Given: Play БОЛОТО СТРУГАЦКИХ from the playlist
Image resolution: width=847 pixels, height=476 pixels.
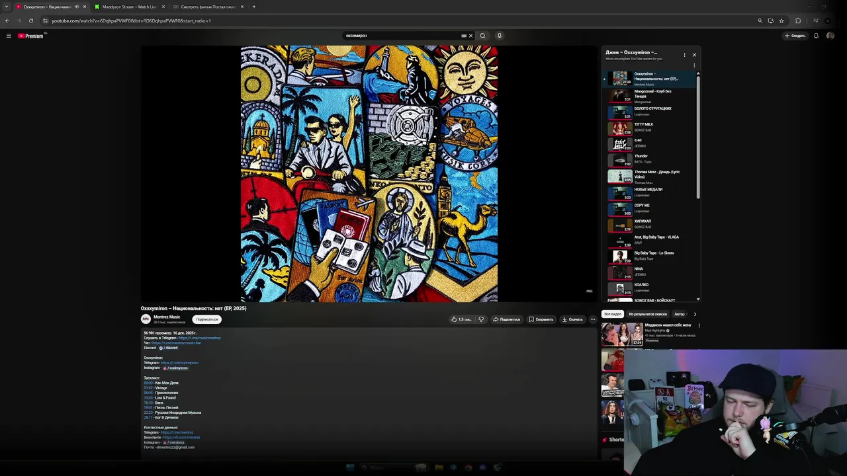Looking at the screenshot, I should pos(648,111).
